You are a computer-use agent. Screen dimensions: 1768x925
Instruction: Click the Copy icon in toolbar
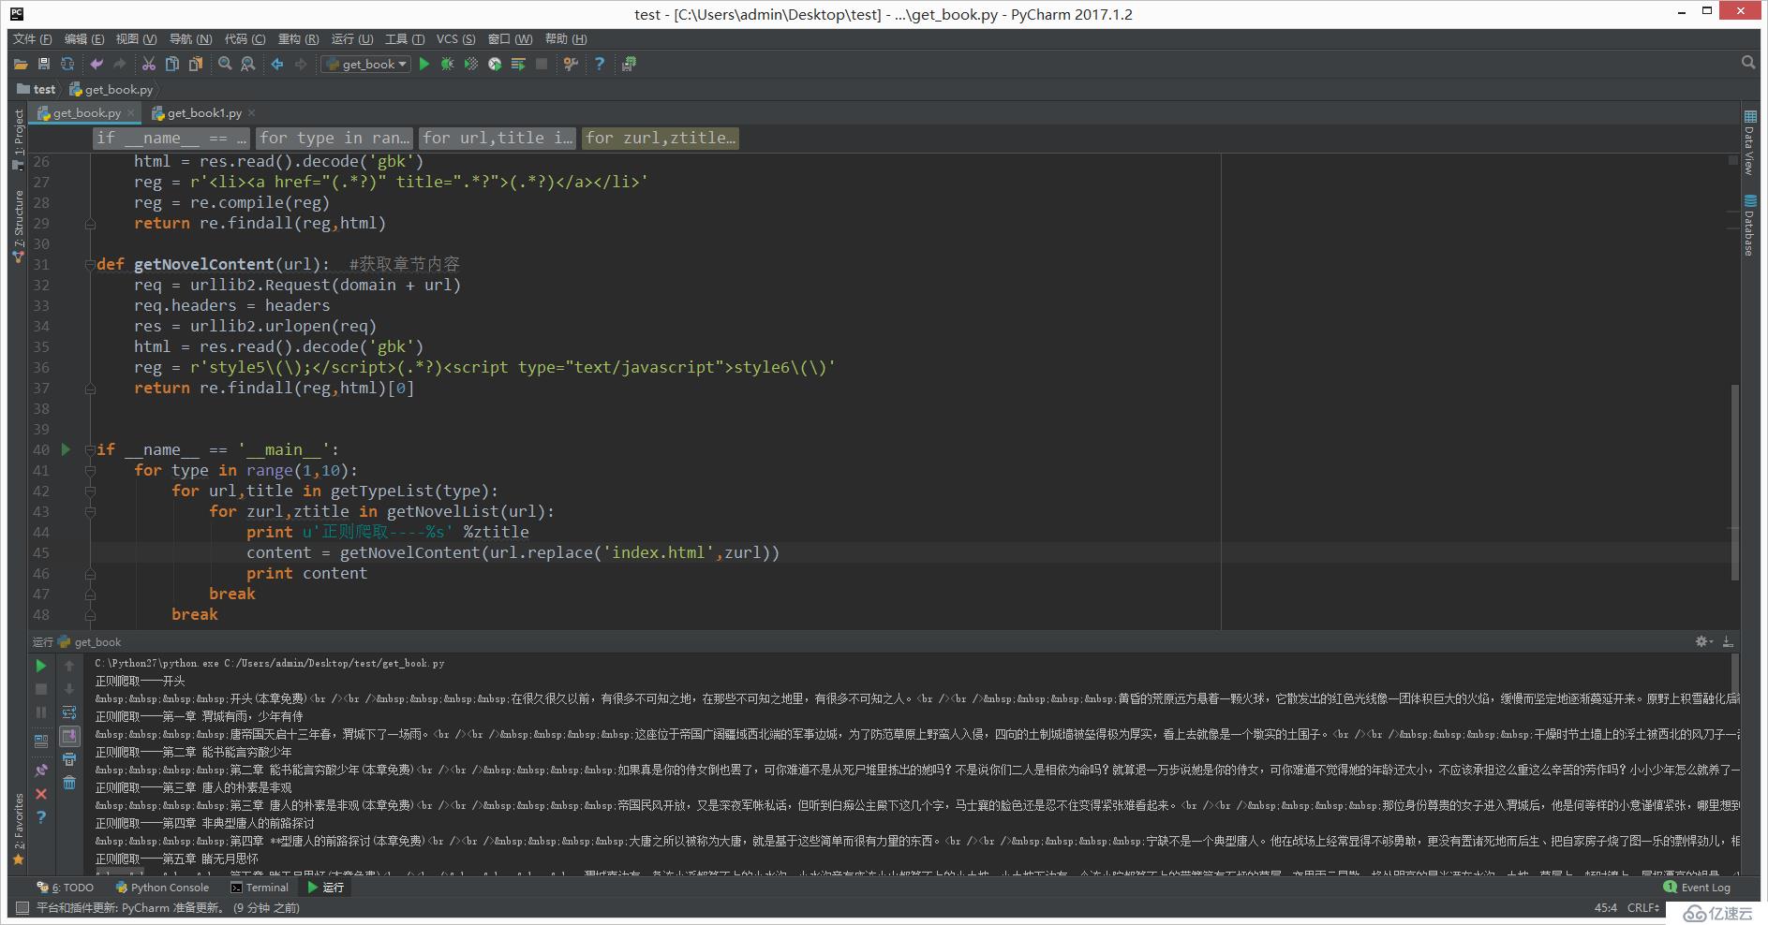(x=172, y=64)
